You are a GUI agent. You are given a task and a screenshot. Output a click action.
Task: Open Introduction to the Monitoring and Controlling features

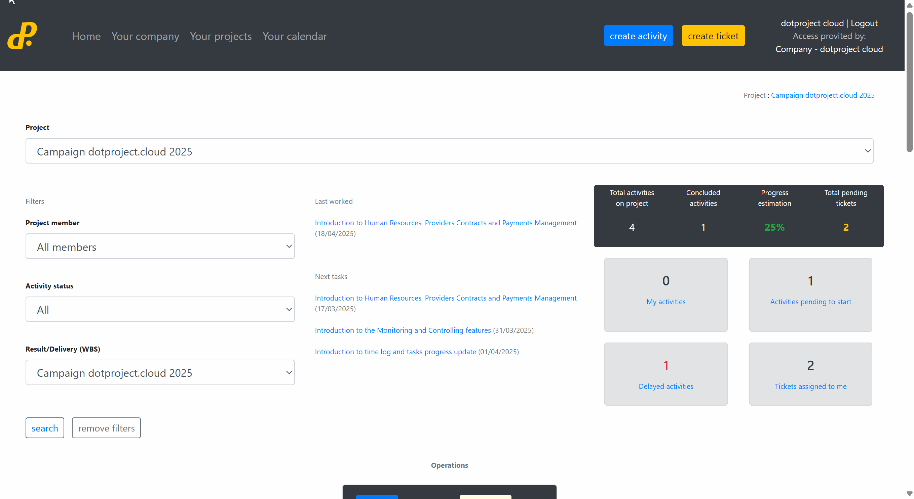pos(403,330)
